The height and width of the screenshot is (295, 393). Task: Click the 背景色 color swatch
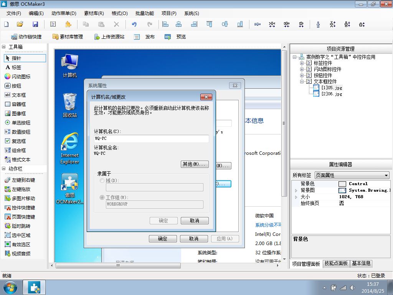point(342,184)
